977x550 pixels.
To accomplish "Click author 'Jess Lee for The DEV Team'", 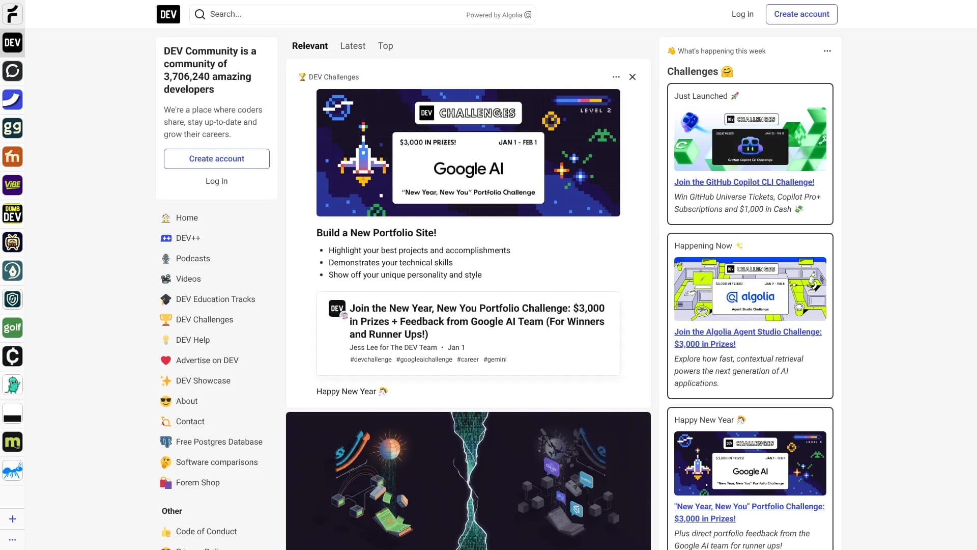I will click(x=393, y=347).
